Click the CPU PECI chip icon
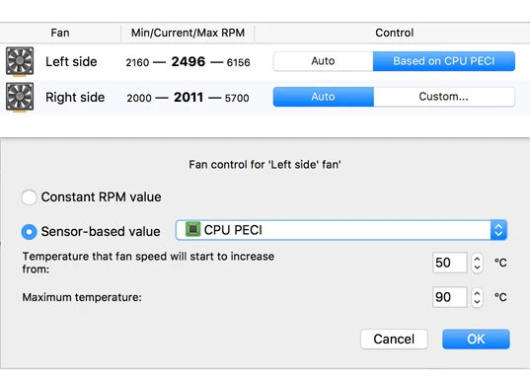530x385 pixels. (x=193, y=229)
